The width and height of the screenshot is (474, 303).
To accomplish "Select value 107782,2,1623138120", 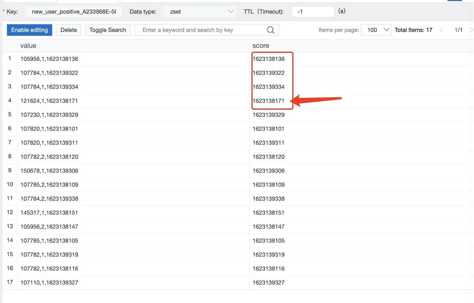I will [x=49, y=157].
